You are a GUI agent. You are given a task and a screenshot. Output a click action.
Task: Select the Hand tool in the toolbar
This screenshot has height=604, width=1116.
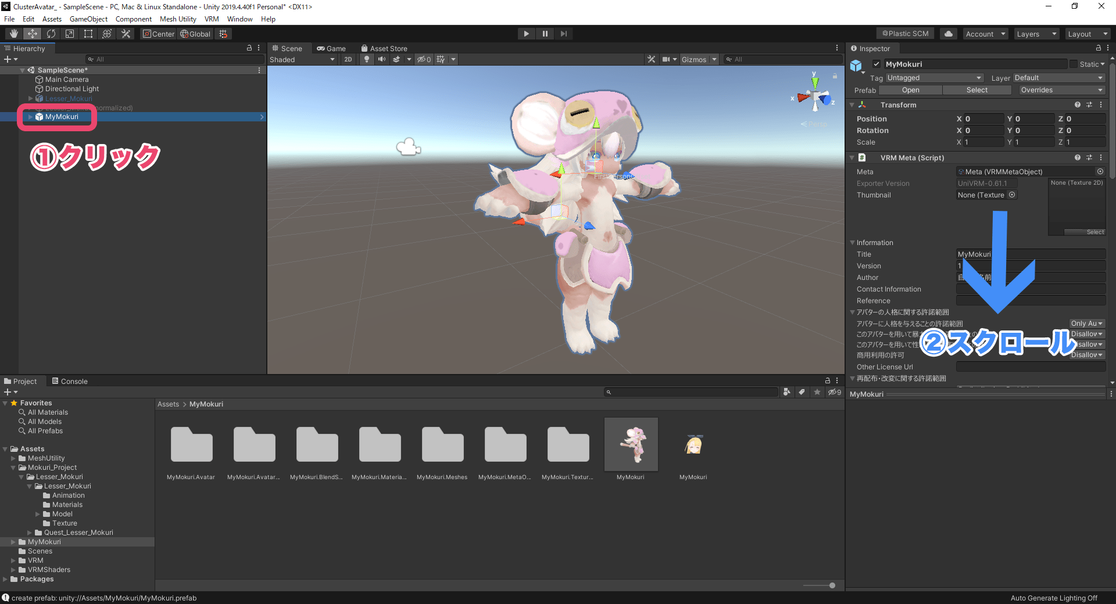pyautogui.click(x=13, y=34)
